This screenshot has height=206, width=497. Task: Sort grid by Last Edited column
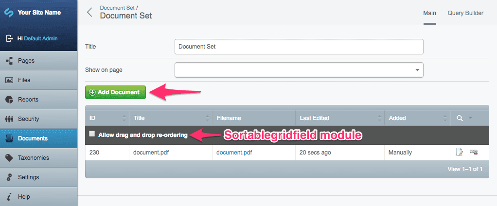(x=339, y=118)
